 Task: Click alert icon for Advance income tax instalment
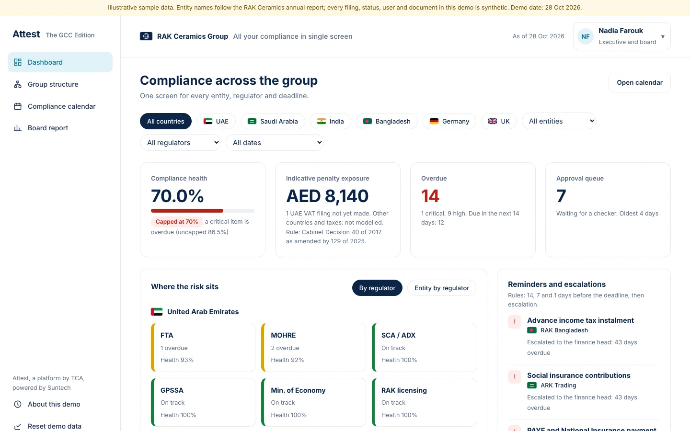pyautogui.click(x=515, y=322)
